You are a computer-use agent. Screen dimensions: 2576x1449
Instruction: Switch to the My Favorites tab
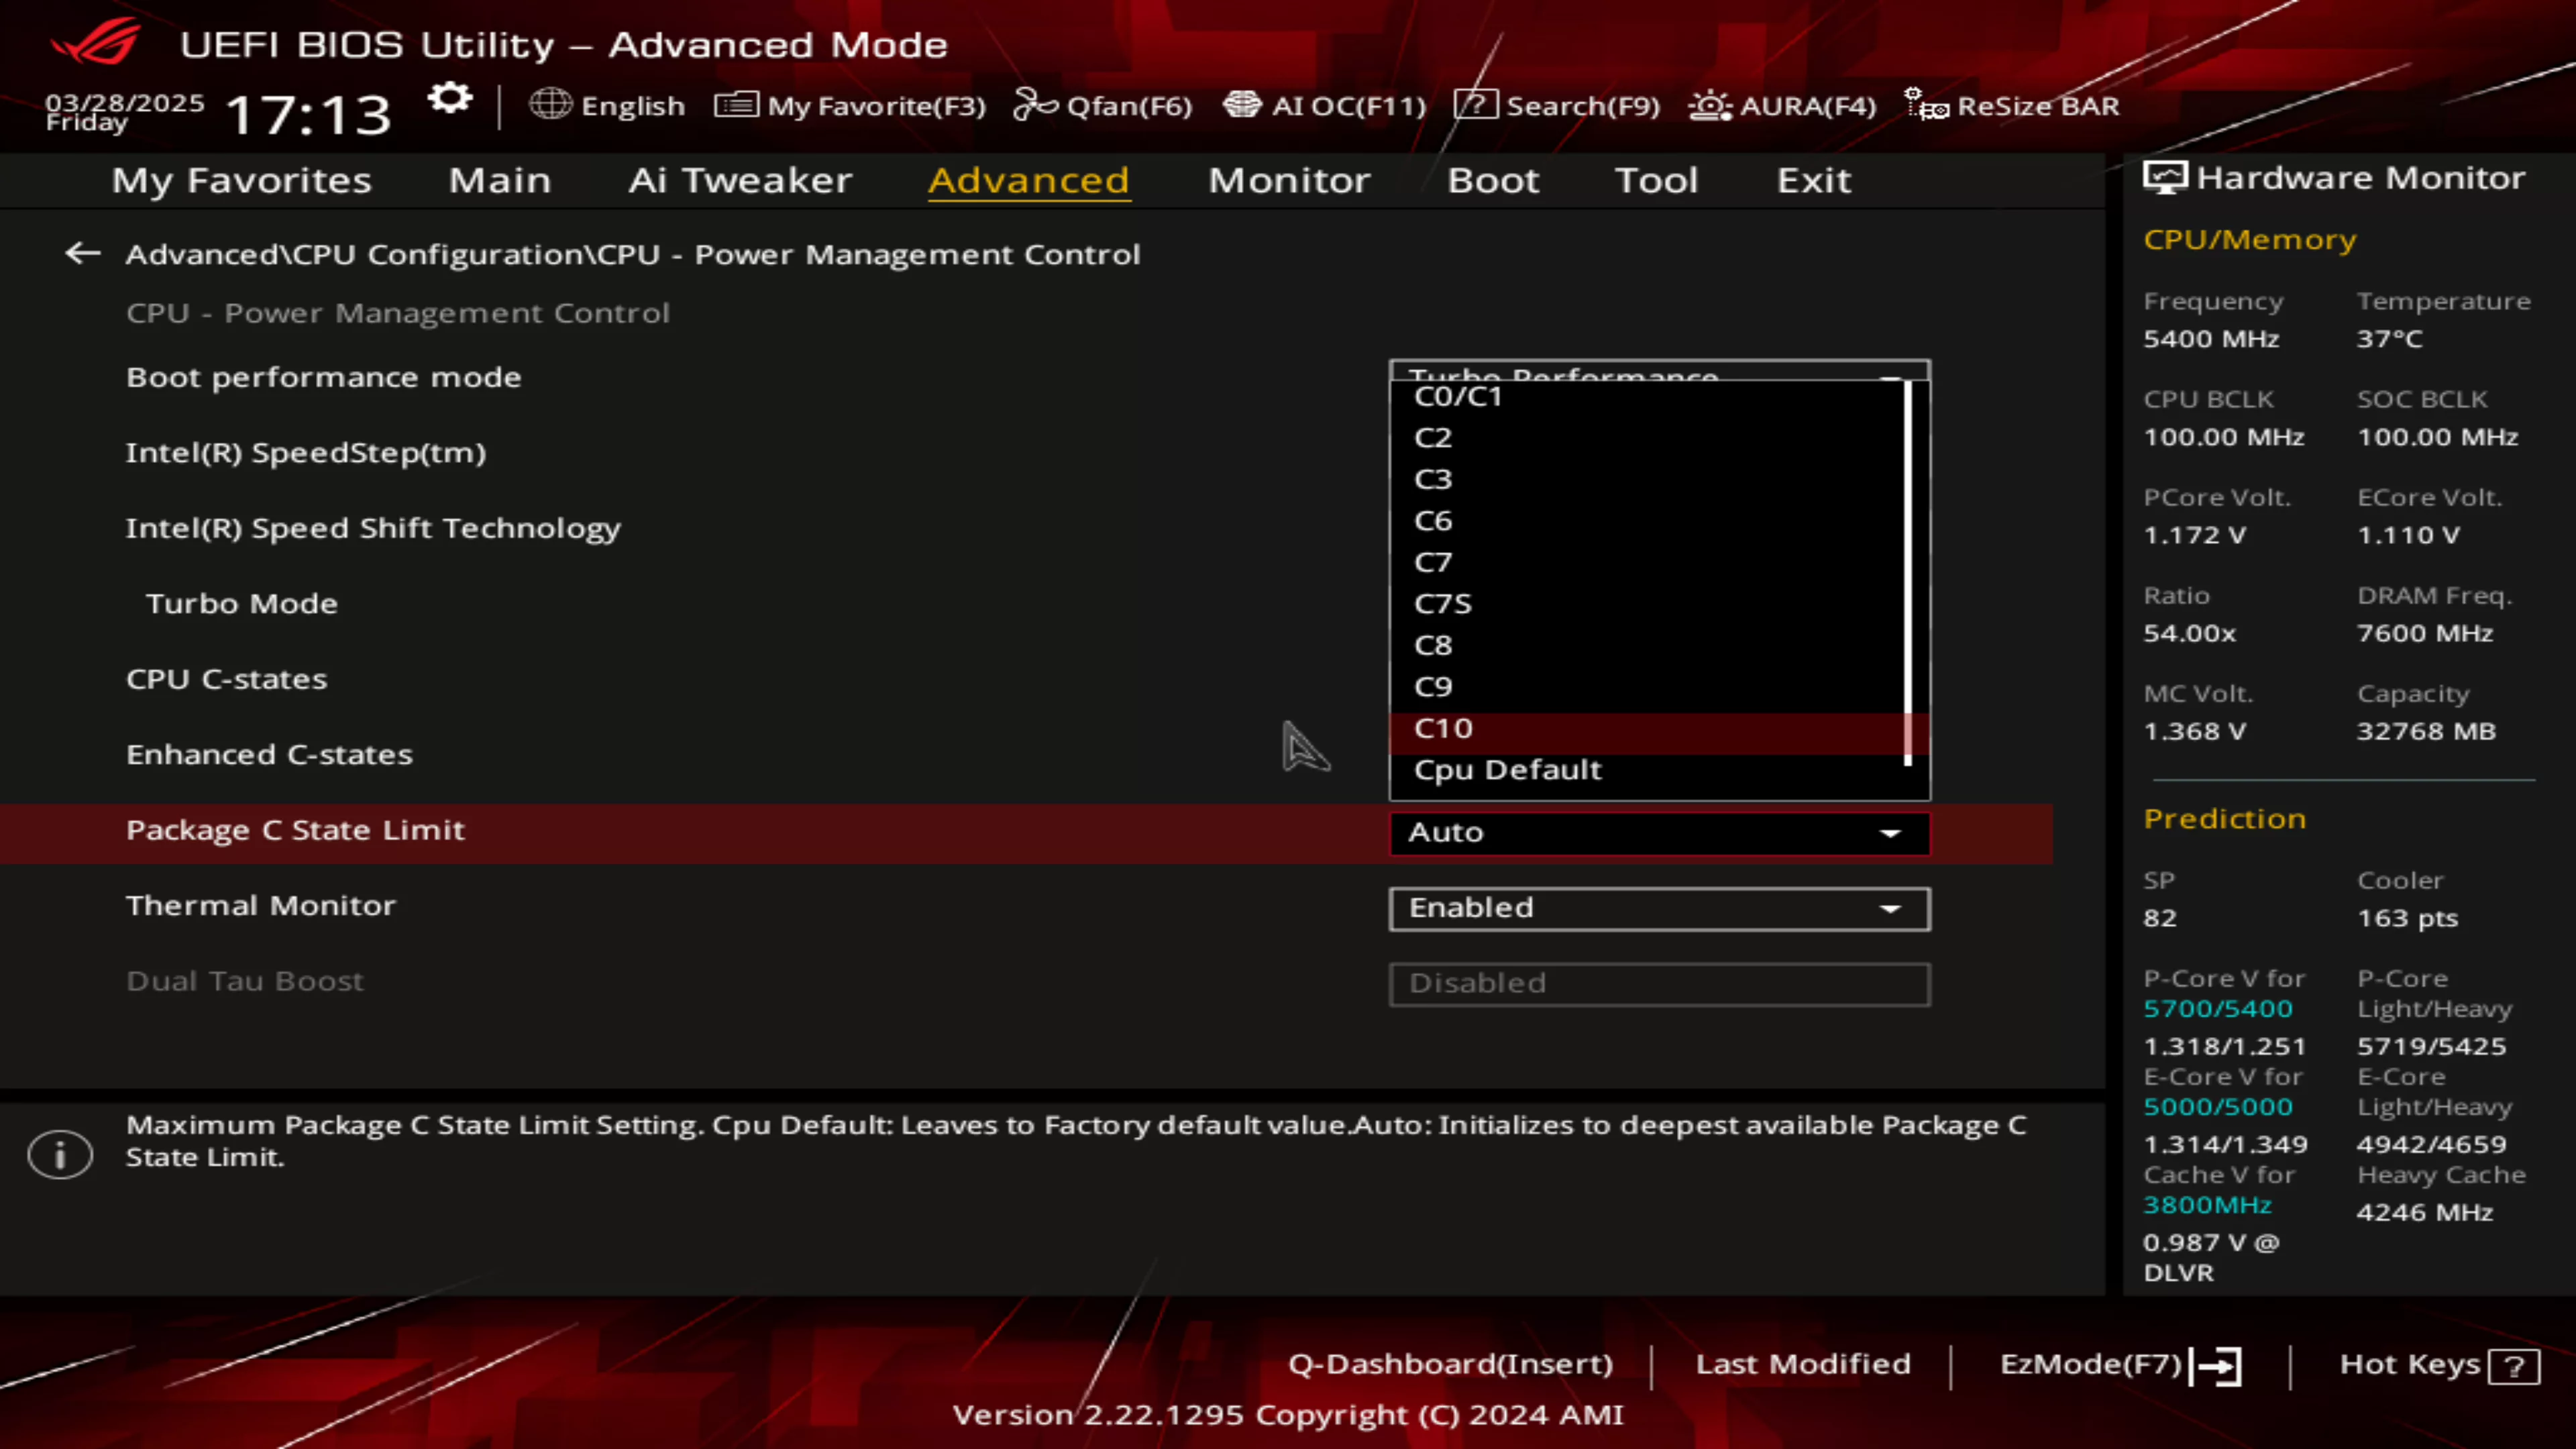[242, 180]
